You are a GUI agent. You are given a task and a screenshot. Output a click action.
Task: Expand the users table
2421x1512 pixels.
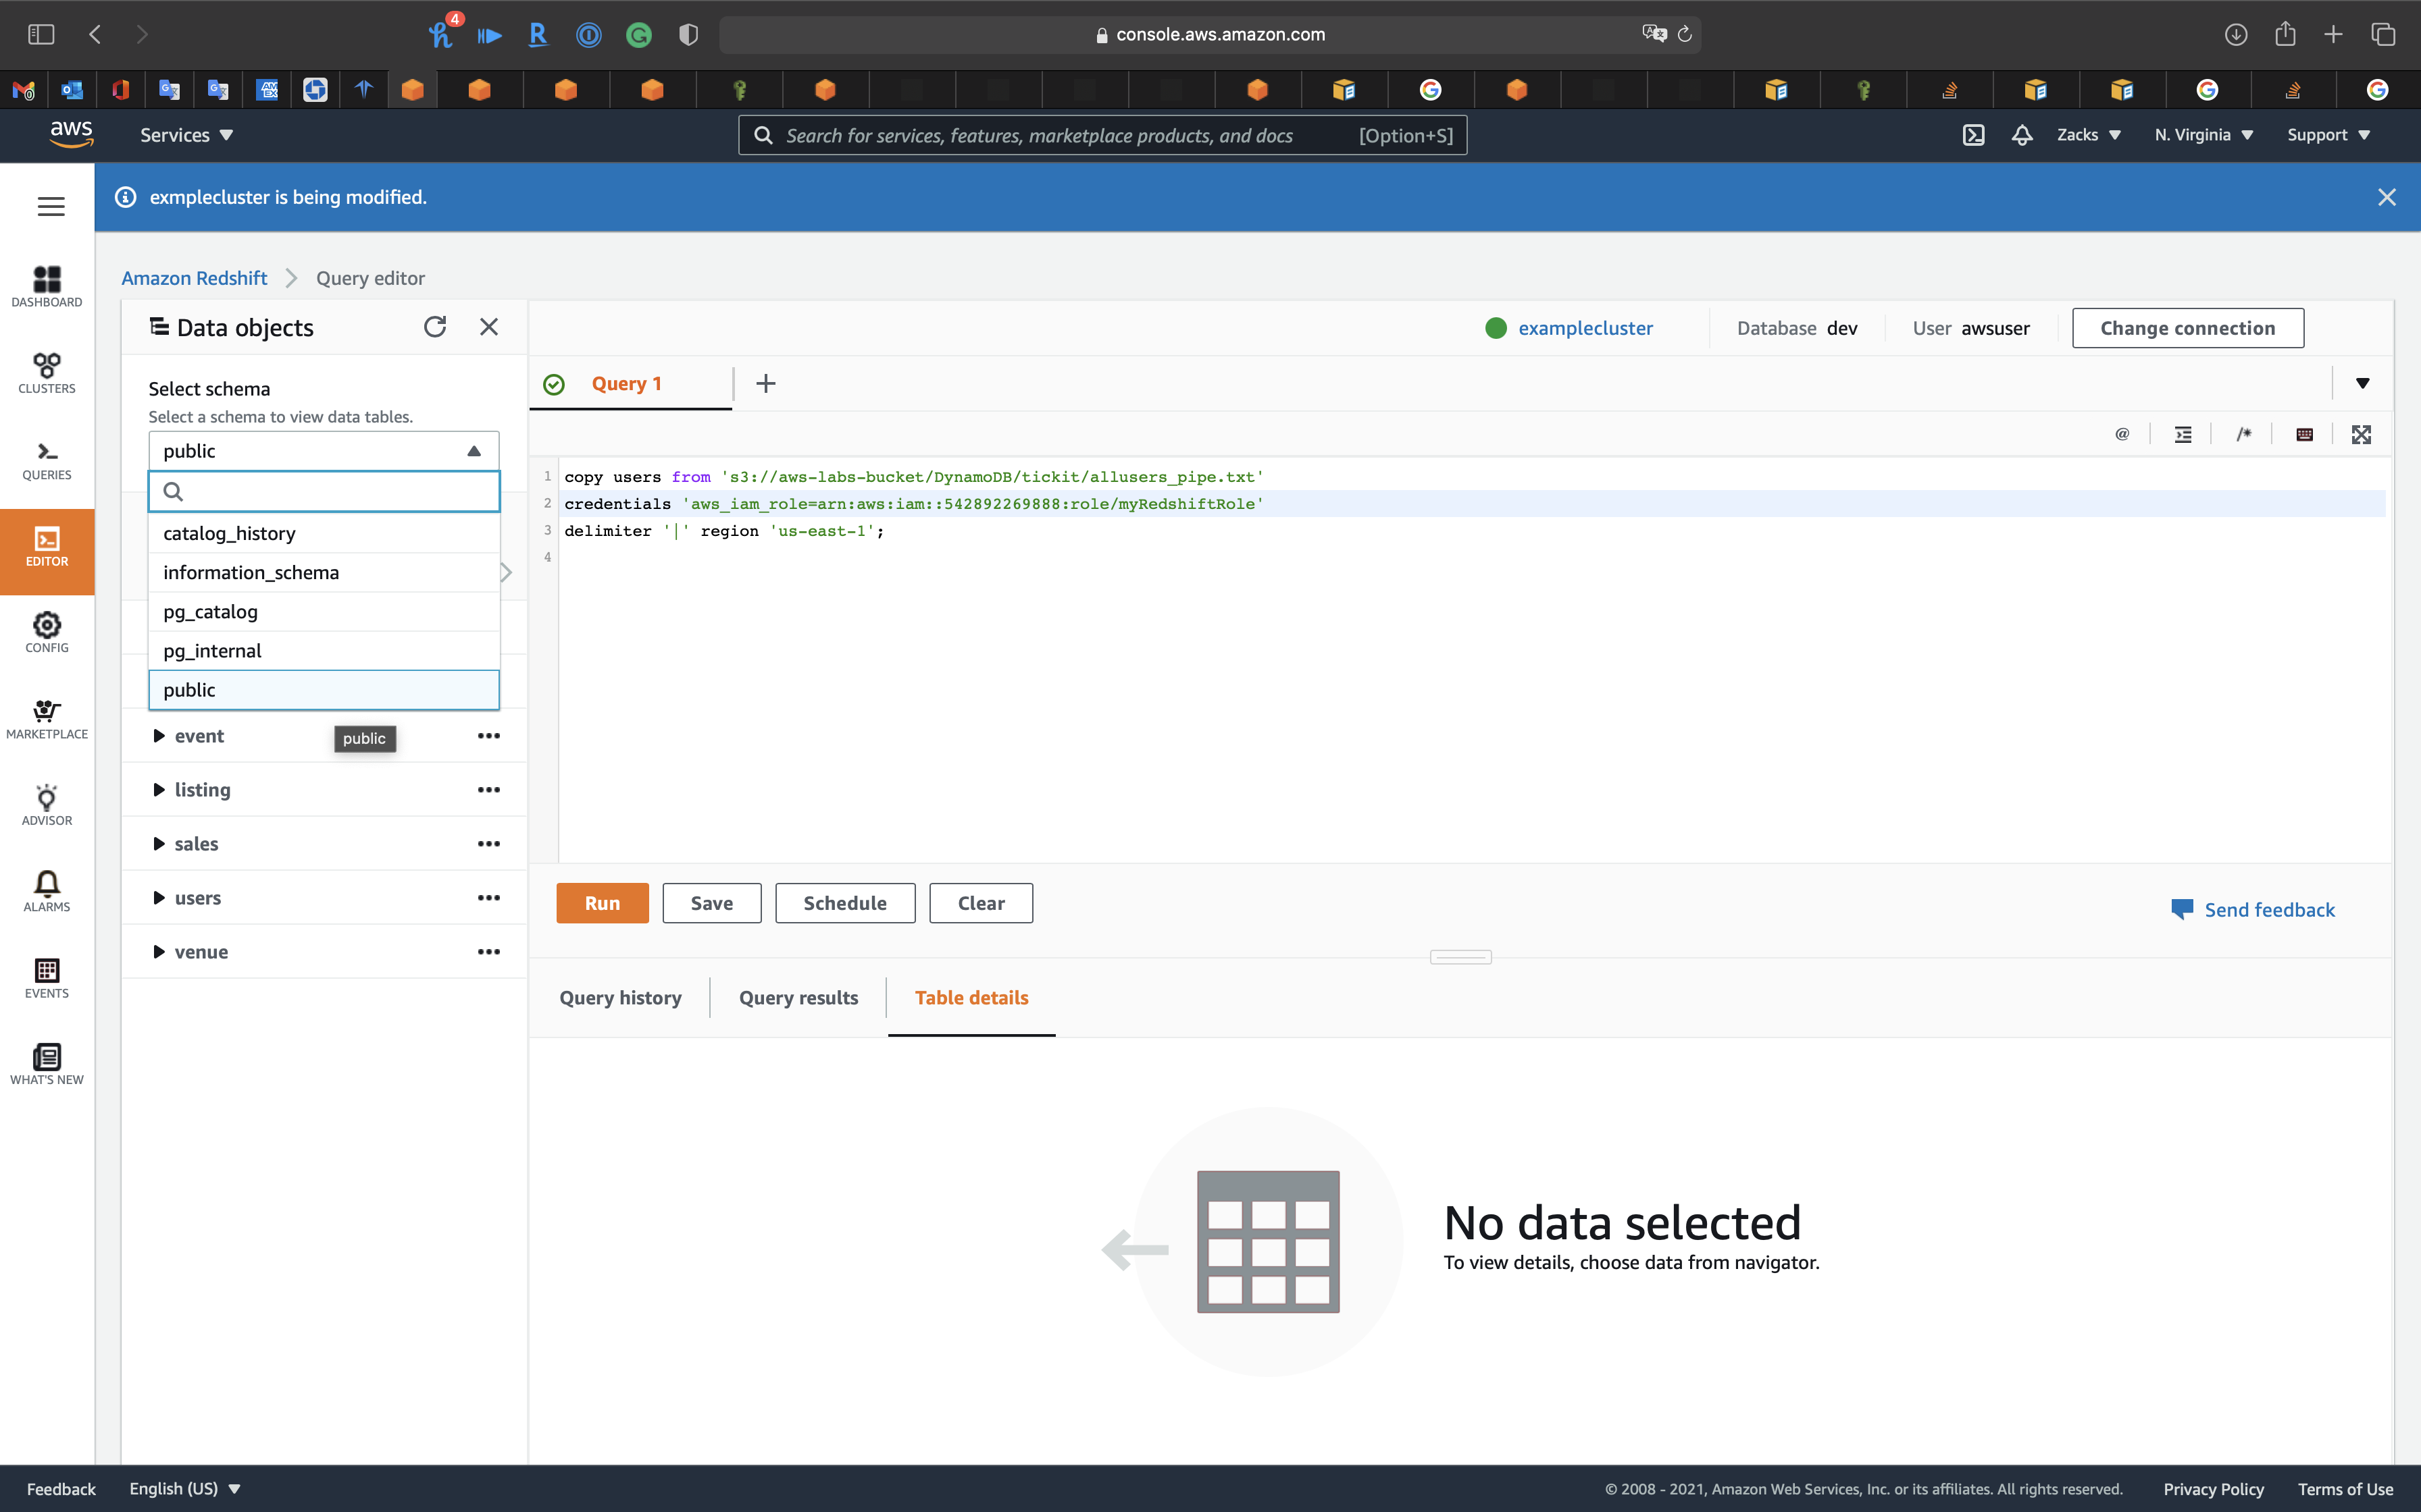pyautogui.click(x=159, y=898)
